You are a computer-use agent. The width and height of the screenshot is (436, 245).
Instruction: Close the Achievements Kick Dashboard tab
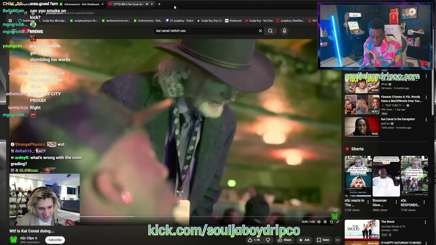[x=102, y=4]
